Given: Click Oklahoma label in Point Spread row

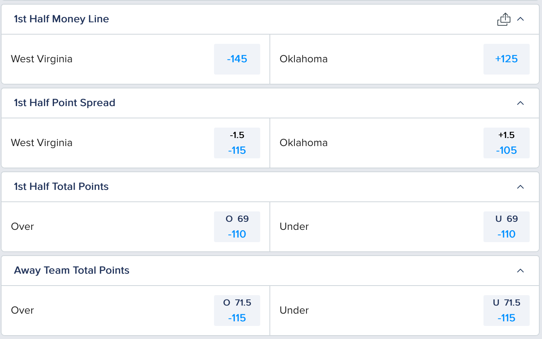Looking at the screenshot, I should (304, 143).
